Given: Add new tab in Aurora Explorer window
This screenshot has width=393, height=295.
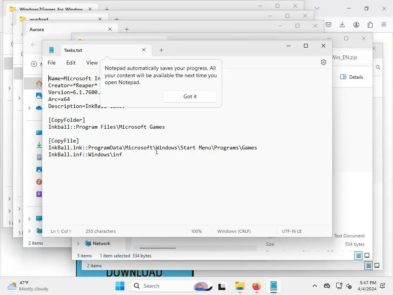Looking at the screenshot, I should [x=127, y=29].
